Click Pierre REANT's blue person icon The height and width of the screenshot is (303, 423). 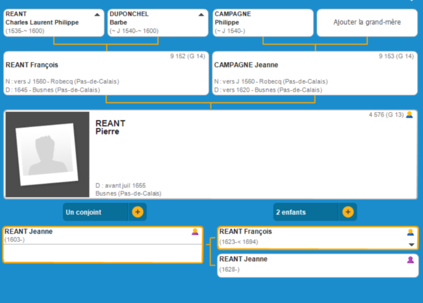(409, 115)
